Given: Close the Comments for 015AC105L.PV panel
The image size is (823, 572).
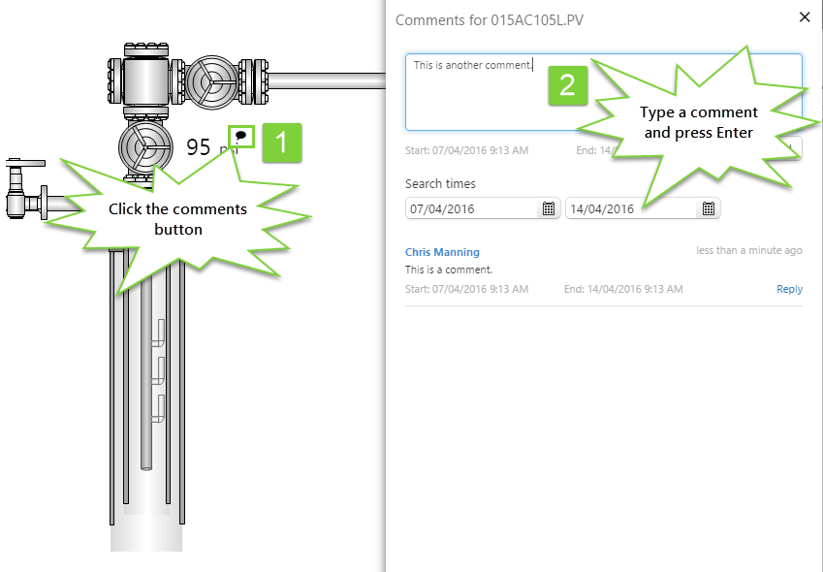Looking at the screenshot, I should coord(805,16).
